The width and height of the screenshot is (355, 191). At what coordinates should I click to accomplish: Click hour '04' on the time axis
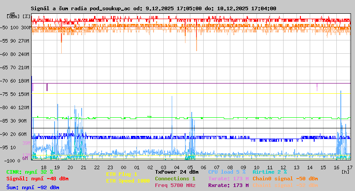point(177,167)
